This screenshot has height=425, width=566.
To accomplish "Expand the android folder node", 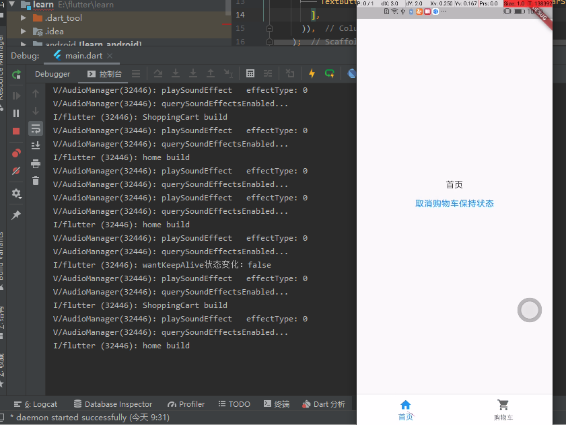I will pos(24,44).
